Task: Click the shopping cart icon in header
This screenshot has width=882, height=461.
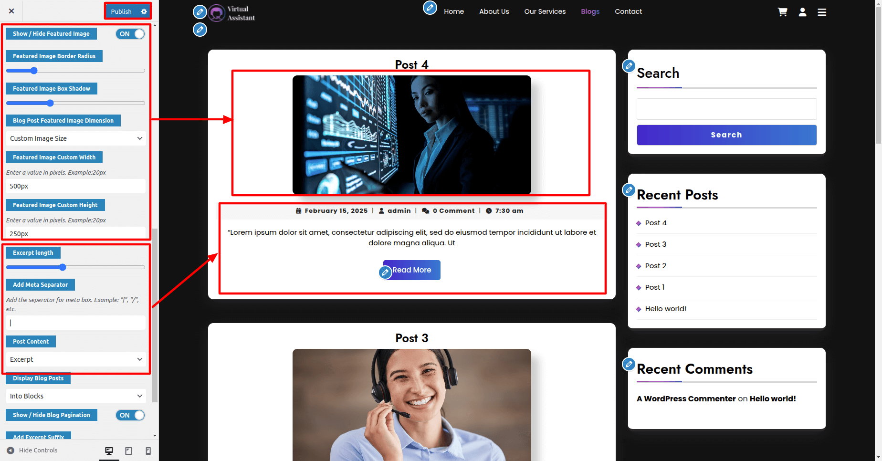Action: (x=782, y=12)
